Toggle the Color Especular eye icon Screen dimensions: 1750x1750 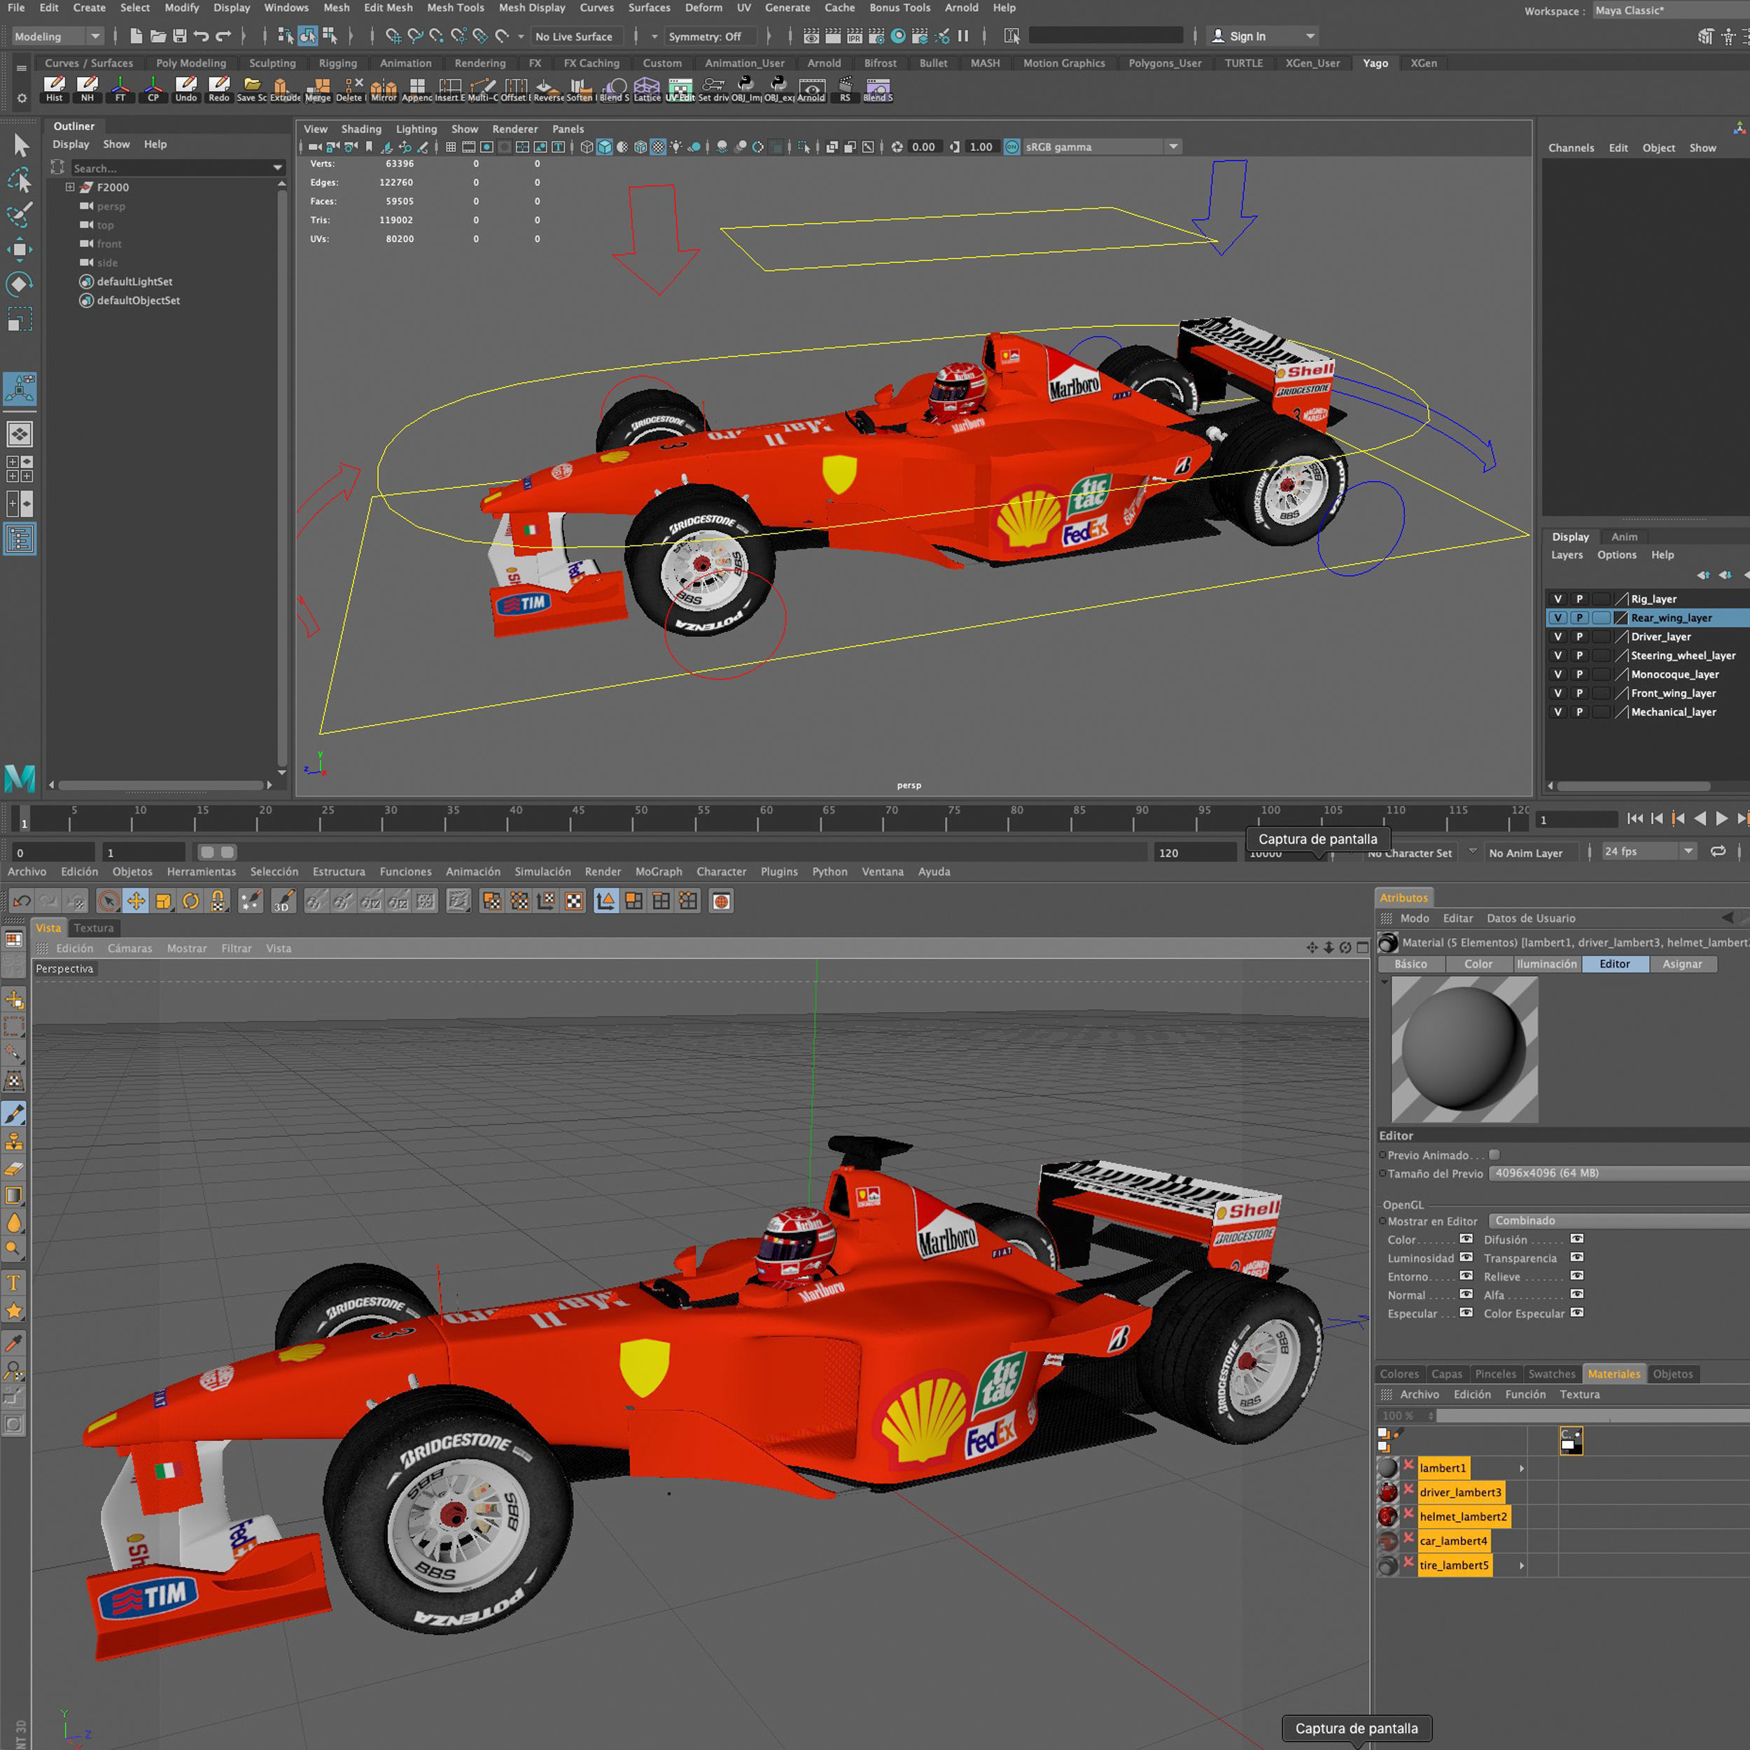(x=1577, y=1312)
